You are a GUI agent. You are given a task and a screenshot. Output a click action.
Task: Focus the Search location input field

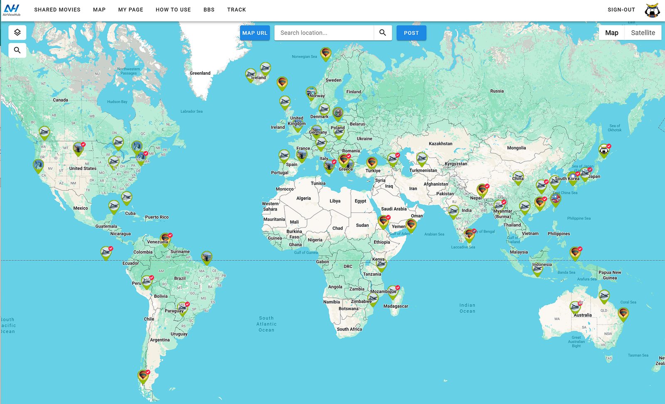tap(324, 33)
